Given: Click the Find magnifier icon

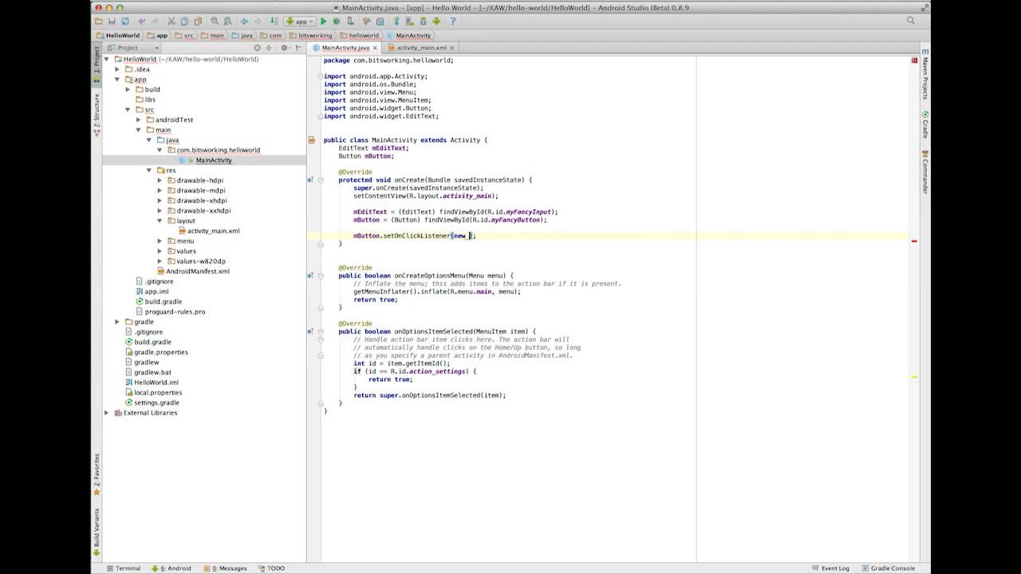Looking at the screenshot, I should coord(215,22).
